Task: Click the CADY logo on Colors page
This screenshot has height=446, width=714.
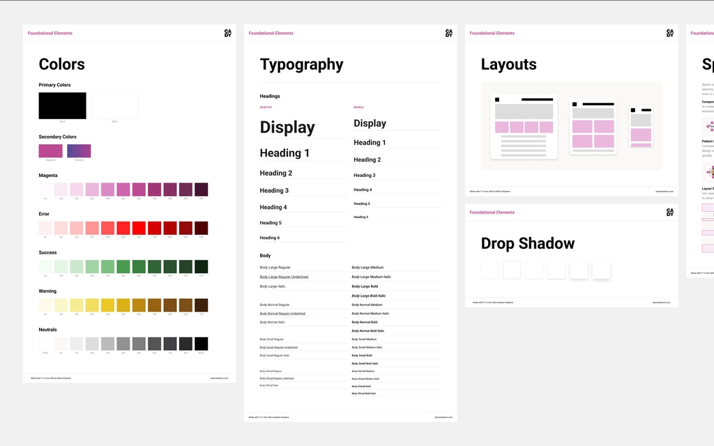Action: (x=228, y=33)
